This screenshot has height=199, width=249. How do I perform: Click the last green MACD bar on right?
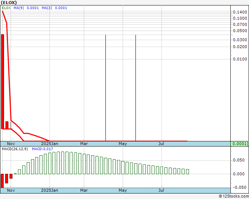pyautogui.click(x=187, y=171)
